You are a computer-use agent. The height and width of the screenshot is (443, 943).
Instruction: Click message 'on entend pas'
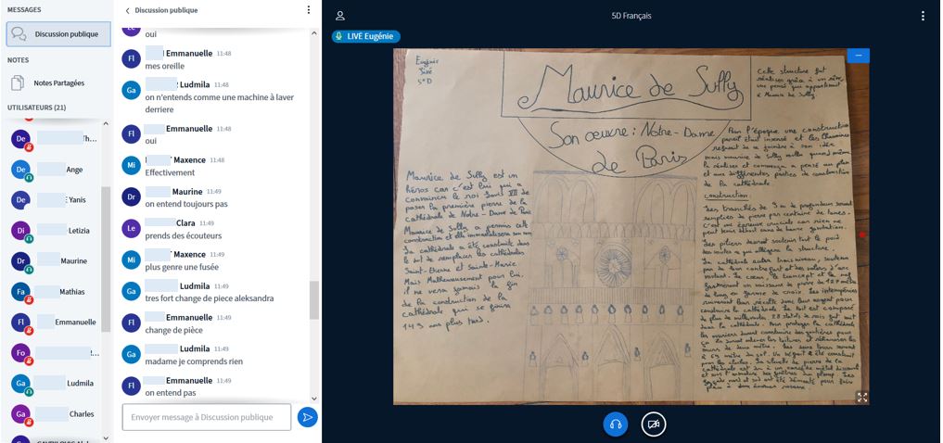171,393
